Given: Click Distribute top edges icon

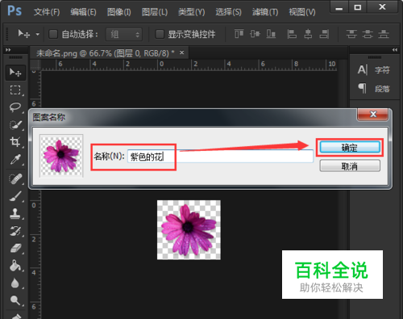Looking at the screenshot, I should 351,34.
